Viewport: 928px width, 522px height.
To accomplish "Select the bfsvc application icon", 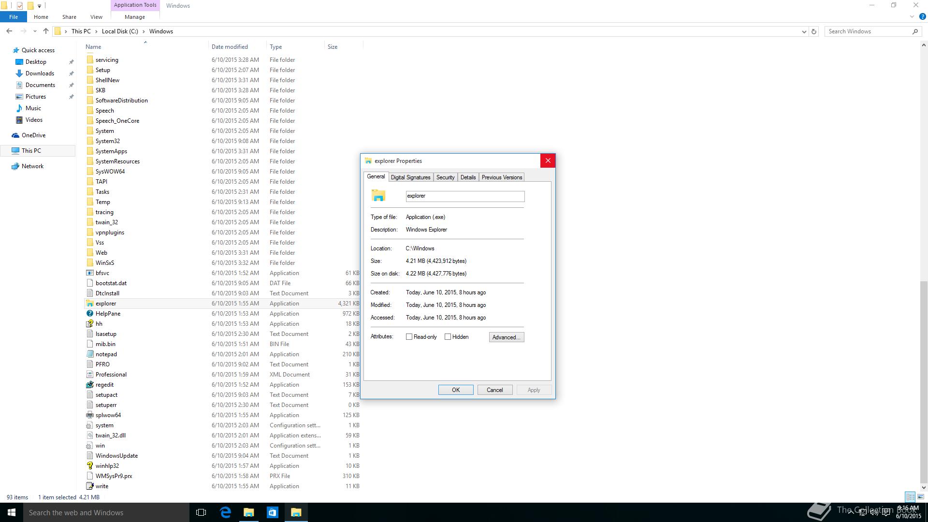I will (x=89, y=273).
